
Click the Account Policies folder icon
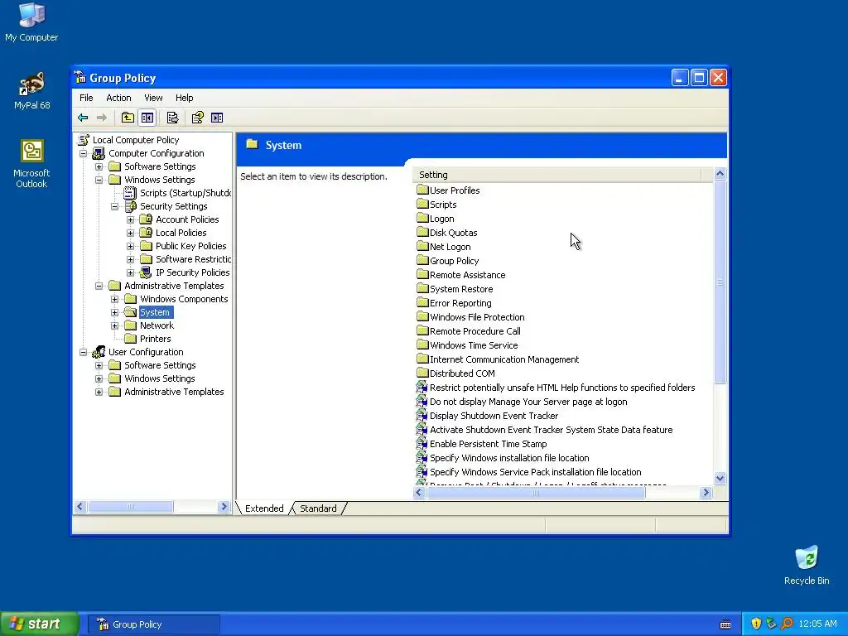coord(146,219)
